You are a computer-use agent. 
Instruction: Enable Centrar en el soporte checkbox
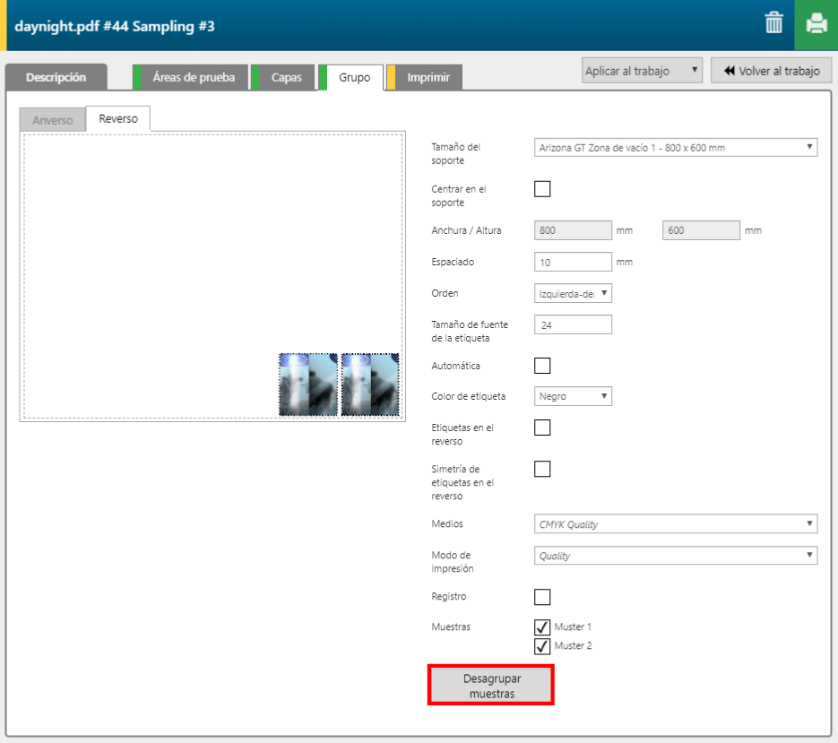[542, 189]
